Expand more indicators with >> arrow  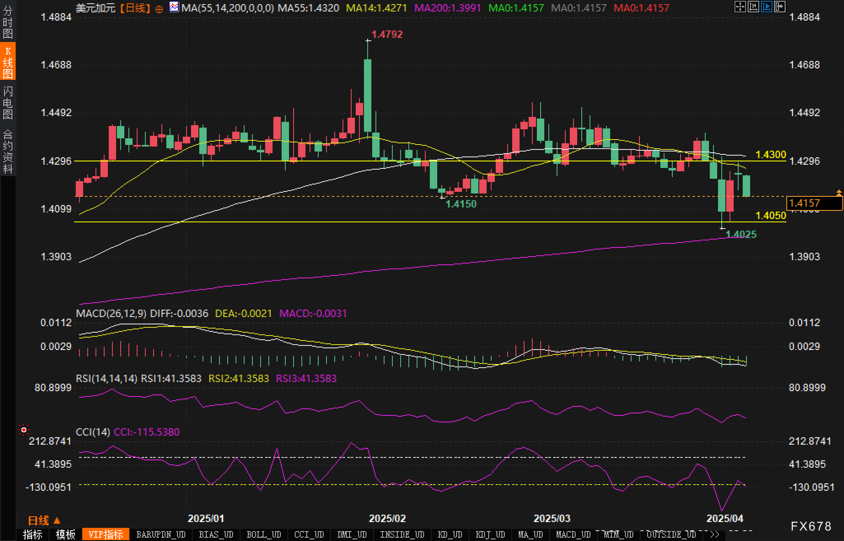[x=715, y=534]
